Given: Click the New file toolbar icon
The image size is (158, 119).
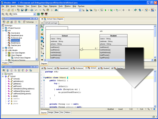Looking at the screenshot, I should coord(3,10).
